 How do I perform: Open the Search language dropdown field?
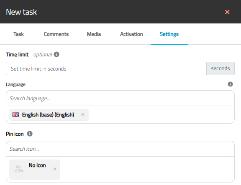120,98
